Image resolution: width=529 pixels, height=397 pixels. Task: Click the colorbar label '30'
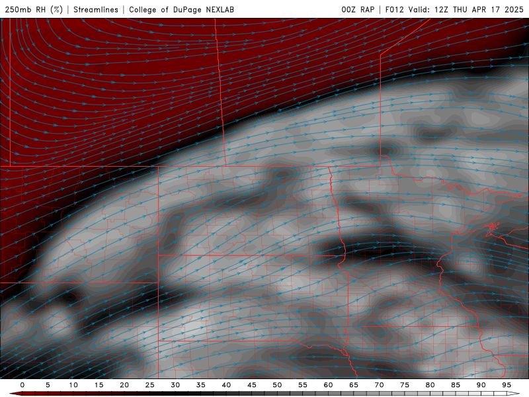(175, 385)
